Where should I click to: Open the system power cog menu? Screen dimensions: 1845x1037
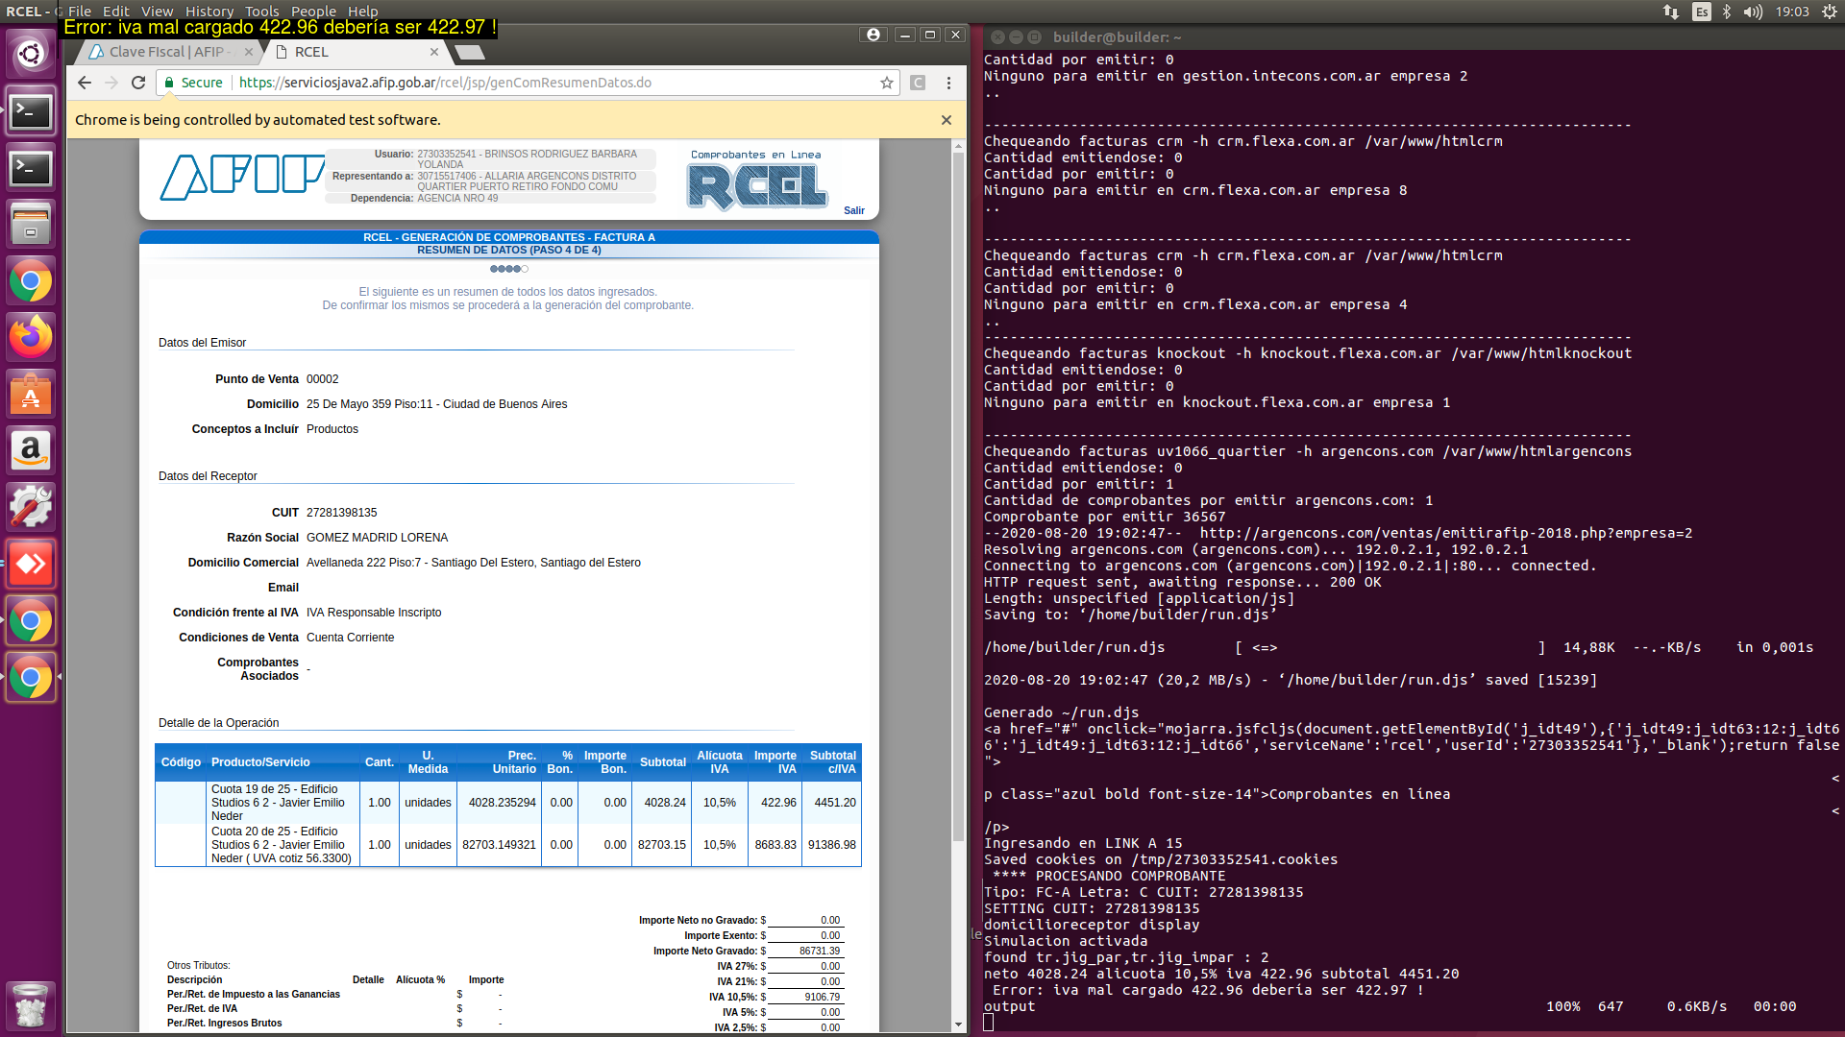(1830, 12)
